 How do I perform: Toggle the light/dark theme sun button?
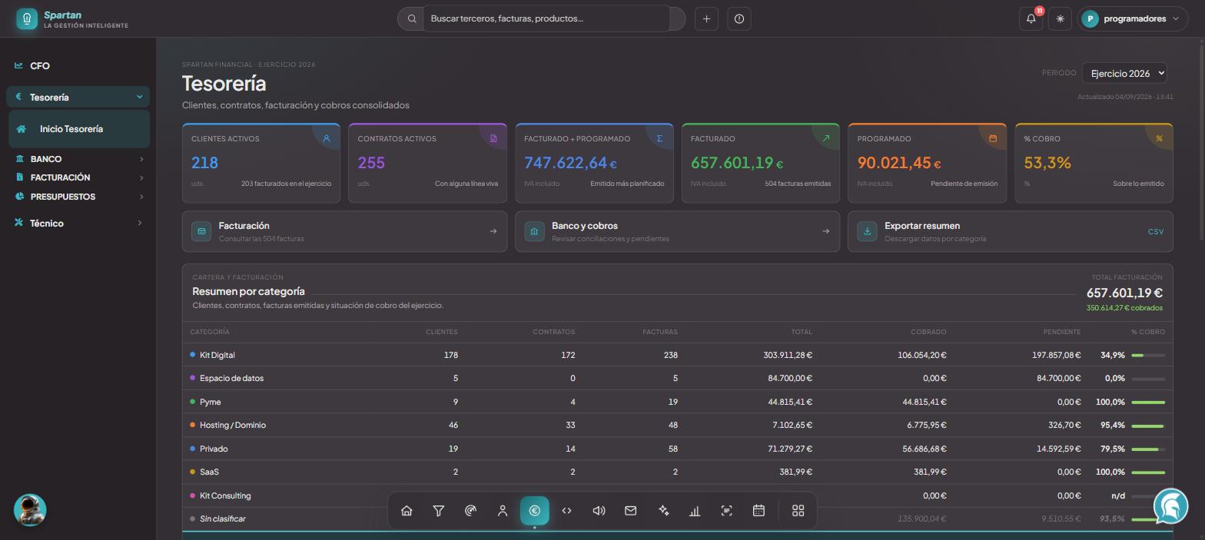1060,18
